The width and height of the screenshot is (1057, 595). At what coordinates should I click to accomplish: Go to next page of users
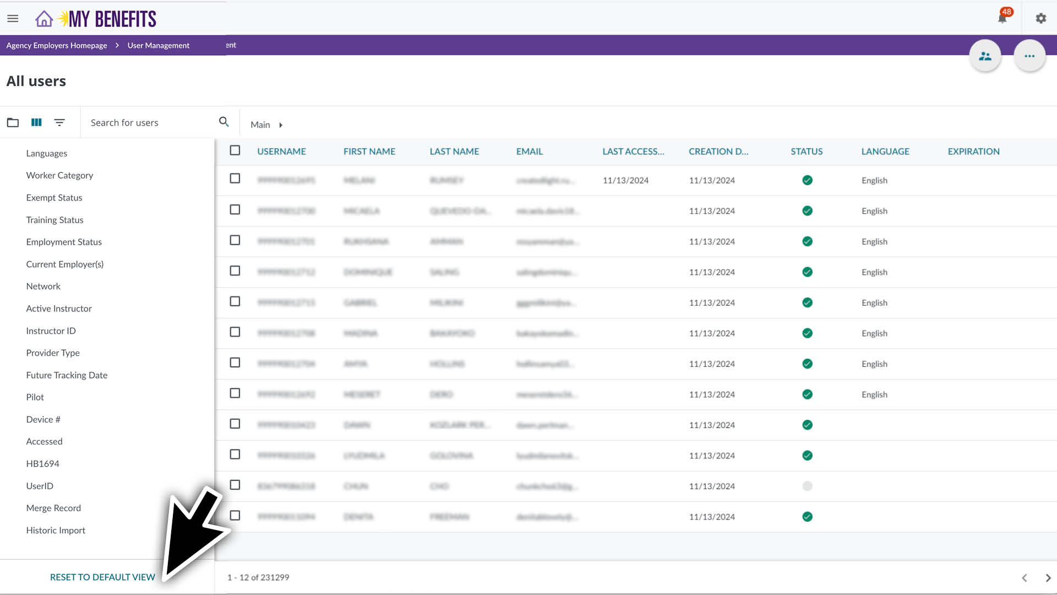(1048, 578)
